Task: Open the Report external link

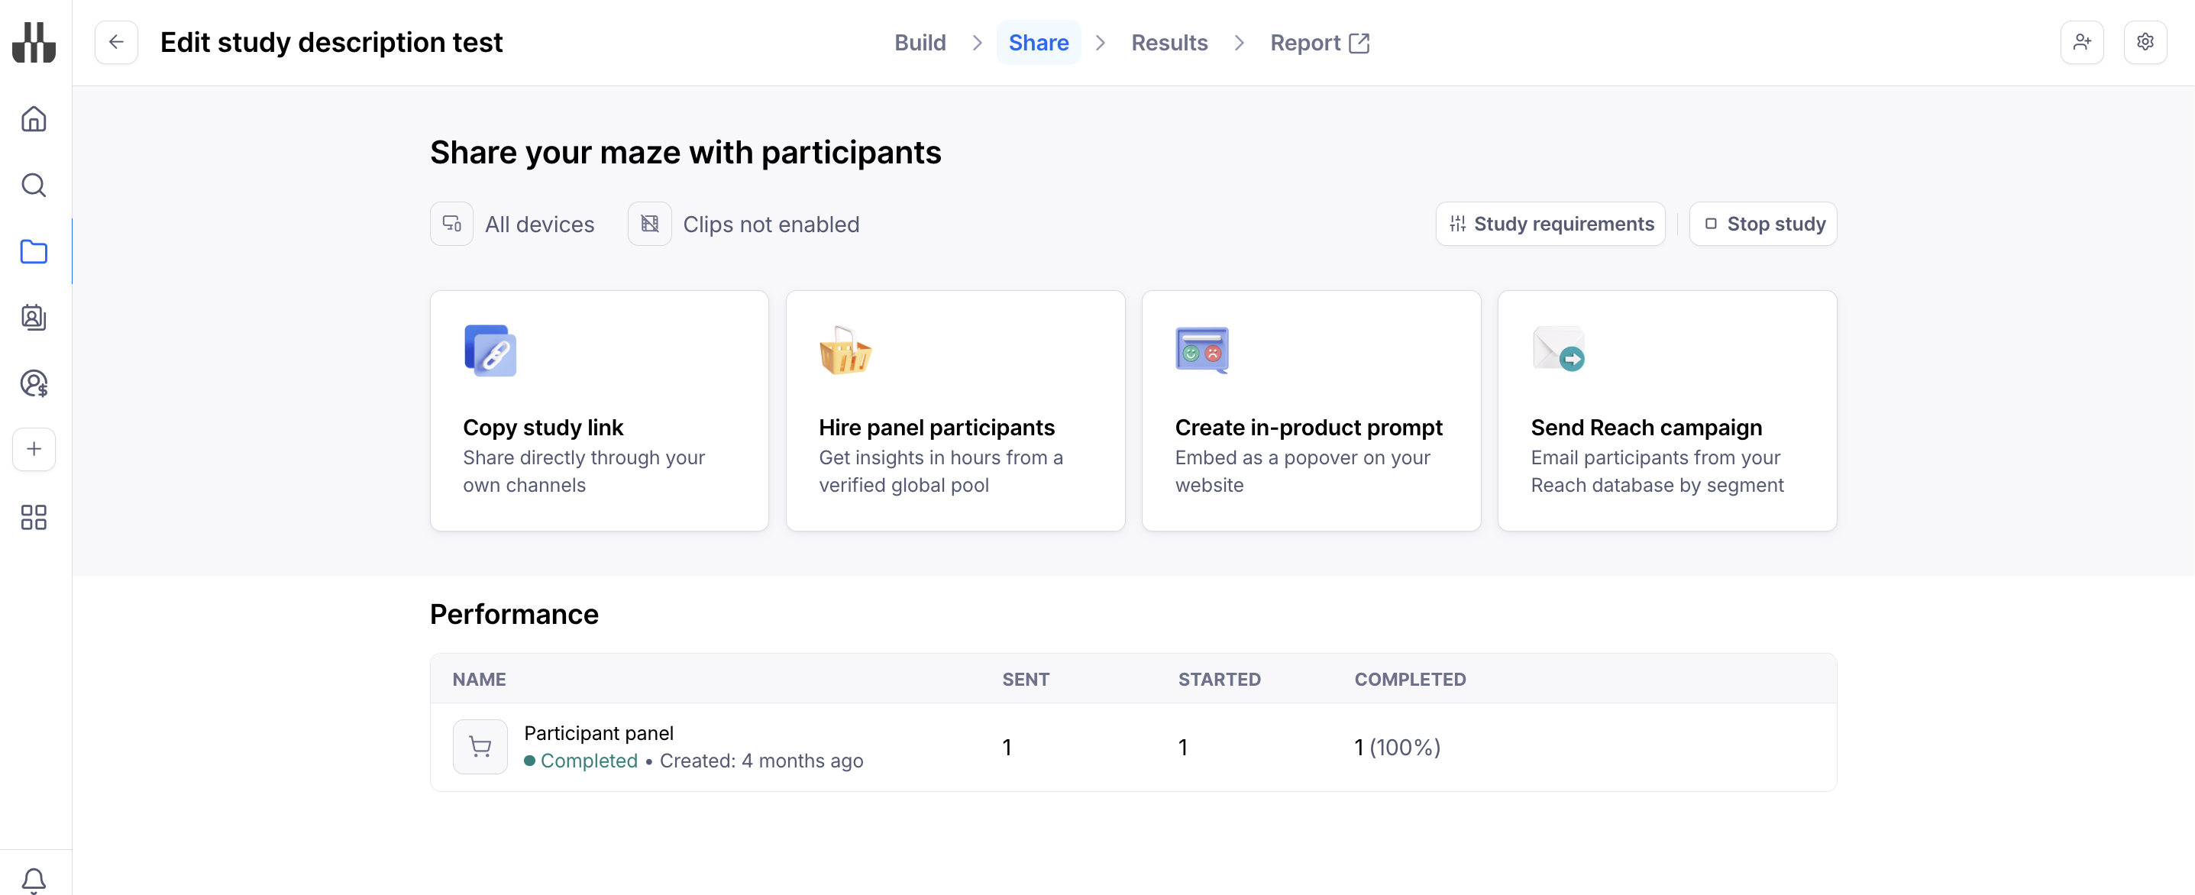Action: [1319, 43]
